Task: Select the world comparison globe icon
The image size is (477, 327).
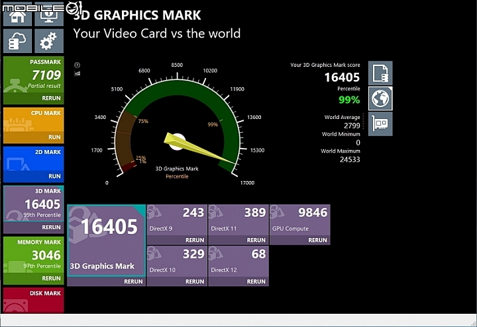Action: point(380,98)
